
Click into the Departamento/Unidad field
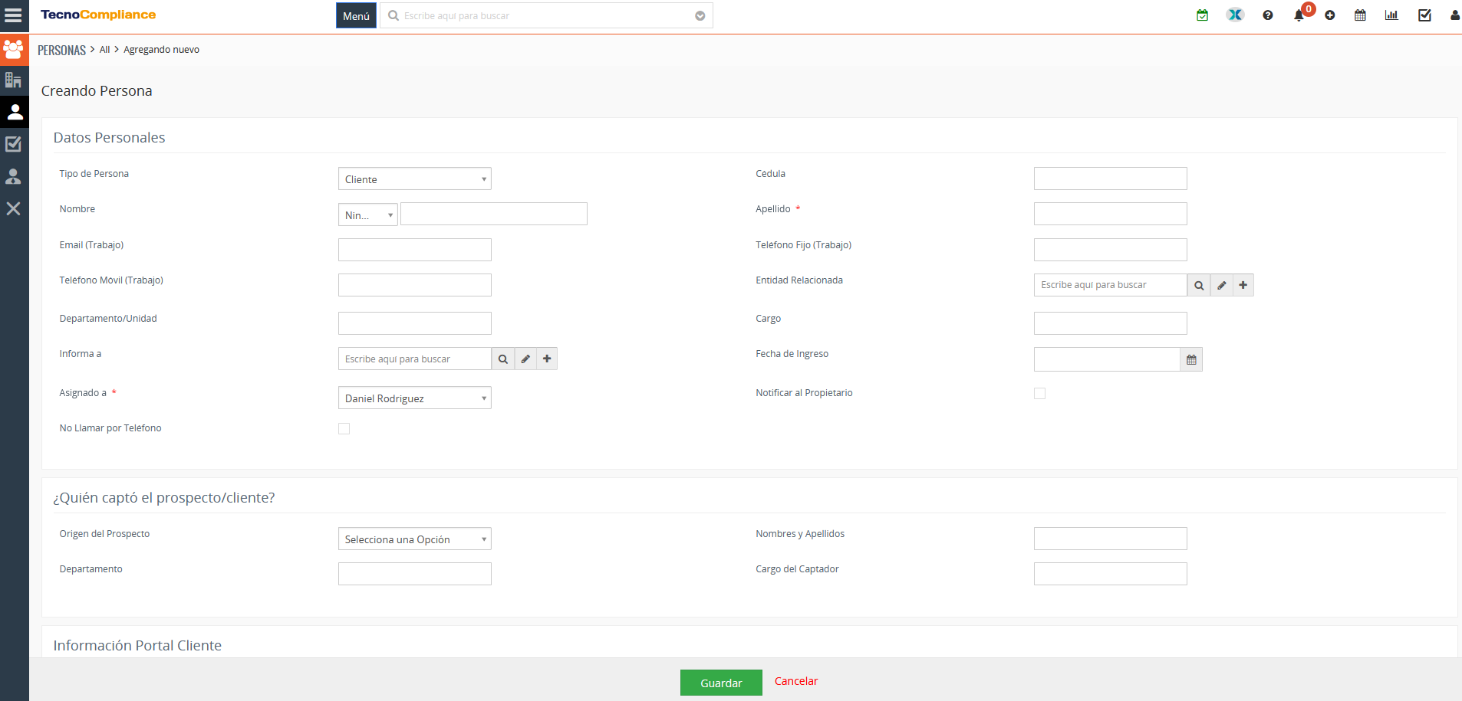tap(414, 323)
